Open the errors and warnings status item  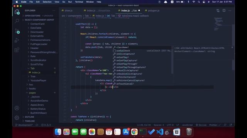coord(46,125)
